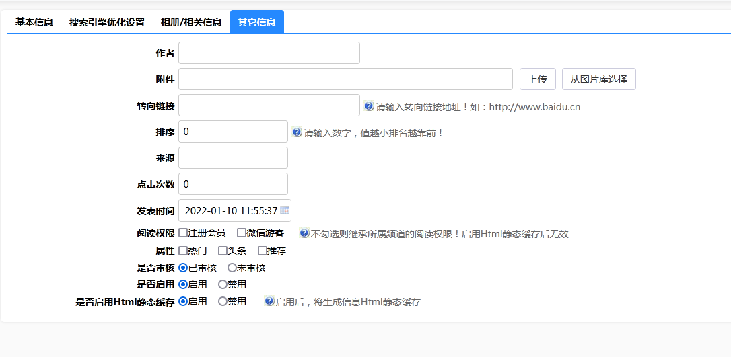Click the 从图片库选择 button
Image resolution: width=731 pixels, height=357 pixels.
(599, 79)
